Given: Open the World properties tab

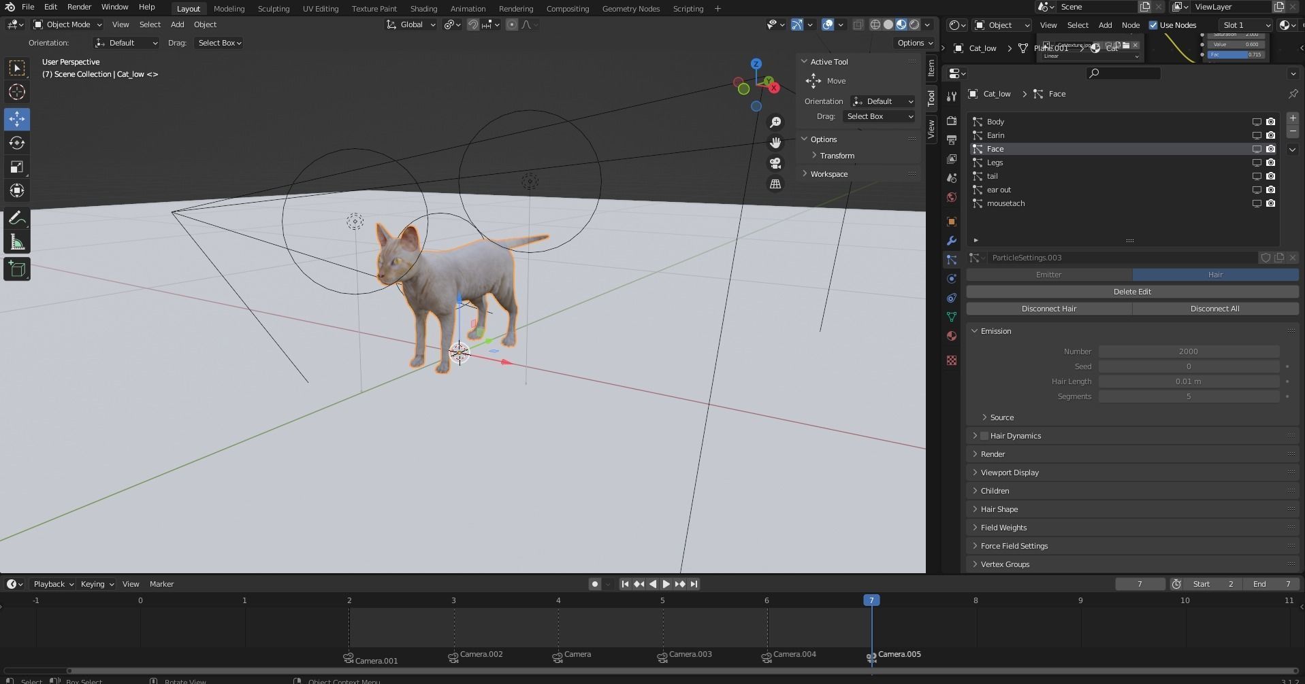Looking at the screenshot, I should coord(952,197).
